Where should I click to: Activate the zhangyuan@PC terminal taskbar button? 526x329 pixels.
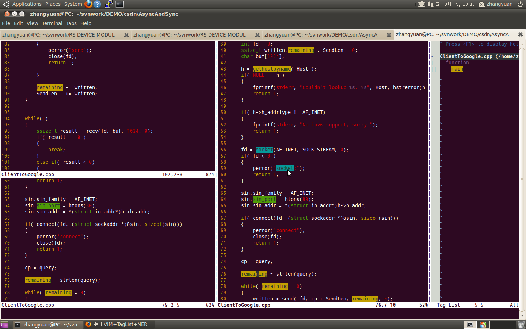tap(48, 325)
